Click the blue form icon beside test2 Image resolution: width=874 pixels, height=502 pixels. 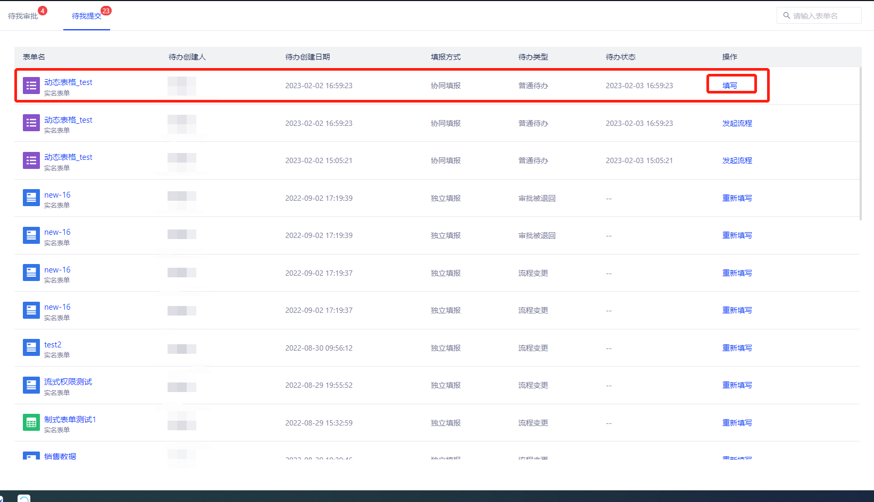tap(31, 348)
